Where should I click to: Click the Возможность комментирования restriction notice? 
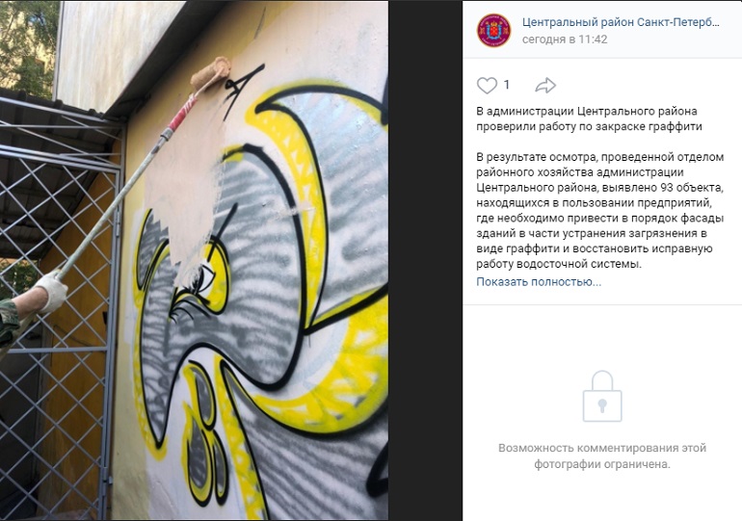[x=602, y=456]
